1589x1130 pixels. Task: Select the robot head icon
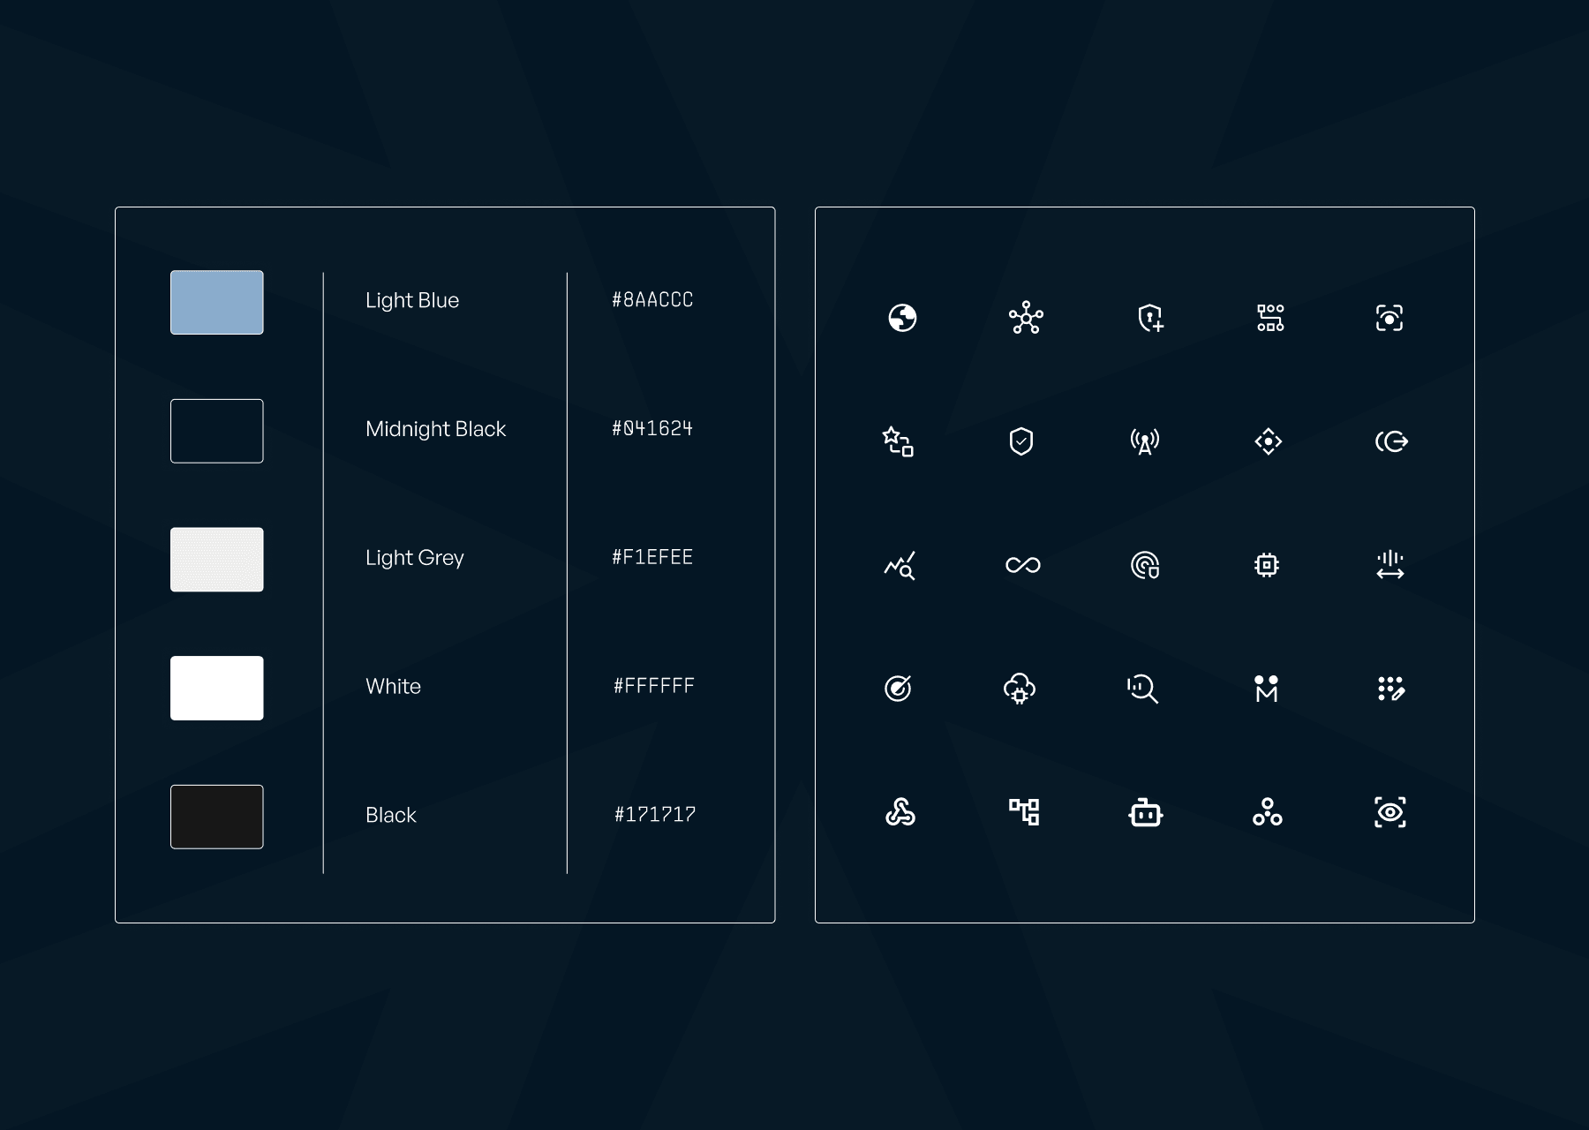(x=1146, y=812)
